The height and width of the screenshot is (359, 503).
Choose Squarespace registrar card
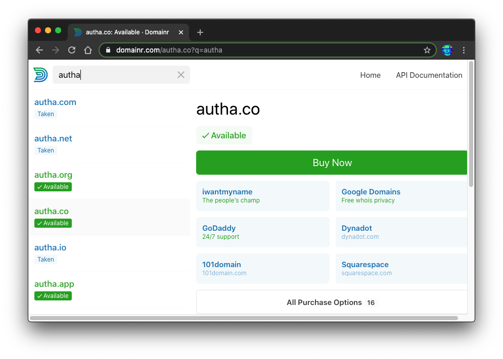[x=401, y=269]
